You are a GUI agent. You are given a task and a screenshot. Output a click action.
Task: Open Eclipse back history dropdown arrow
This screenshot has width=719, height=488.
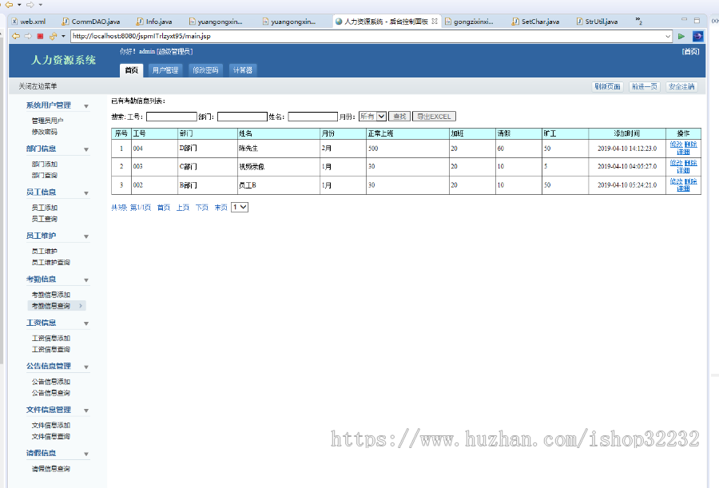(19, 5)
